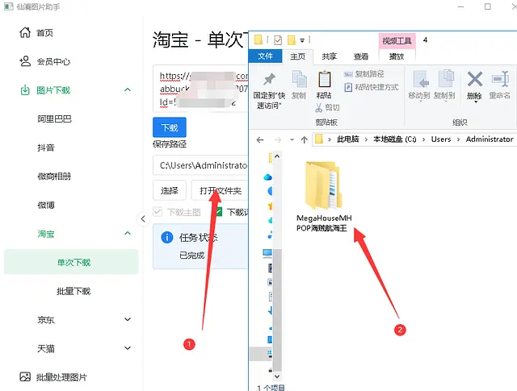The image size is (517, 391).
Task: Click 剪切 scissors in ribbon
Action: coord(327,107)
